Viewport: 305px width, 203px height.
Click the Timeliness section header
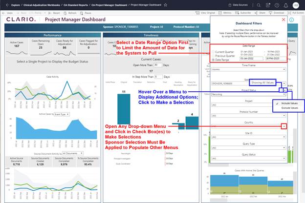coord(151,35)
